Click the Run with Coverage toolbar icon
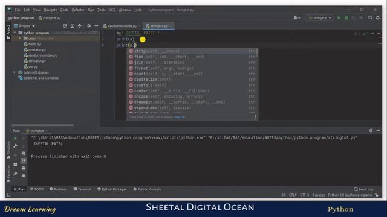Image resolution: width=387 pixels, height=217 pixels. (354, 18)
